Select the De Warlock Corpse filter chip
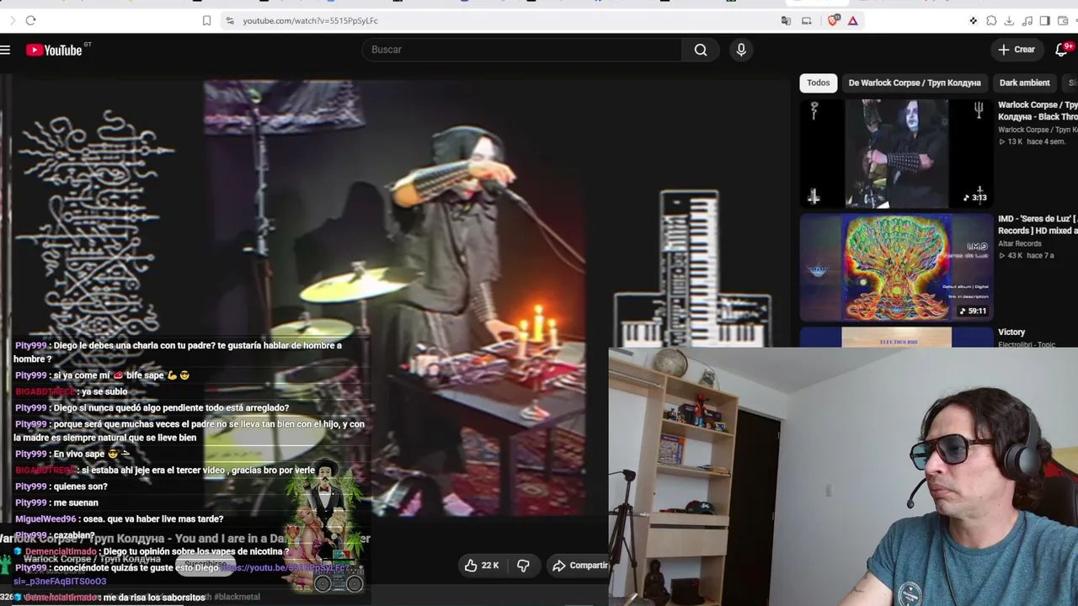The height and width of the screenshot is (606, 1078). coord(915,82)
